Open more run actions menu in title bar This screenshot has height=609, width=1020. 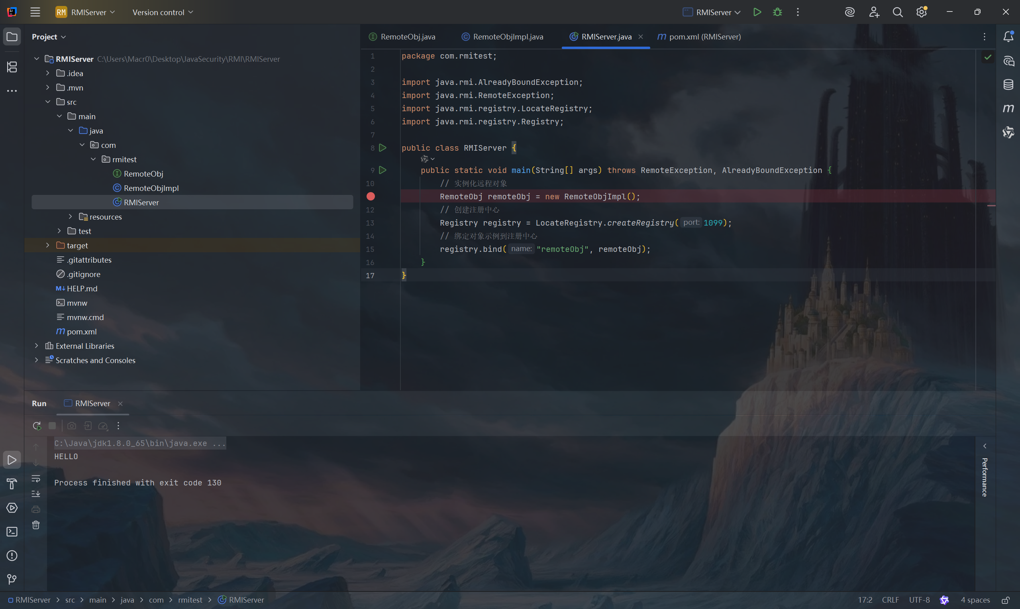[x=798, y=12]
